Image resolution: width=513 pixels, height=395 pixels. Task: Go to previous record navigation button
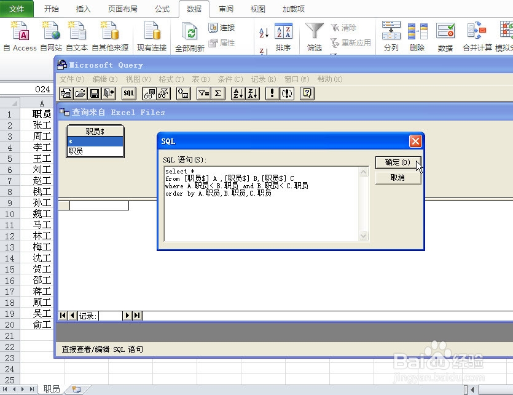(x=72, y=316)
